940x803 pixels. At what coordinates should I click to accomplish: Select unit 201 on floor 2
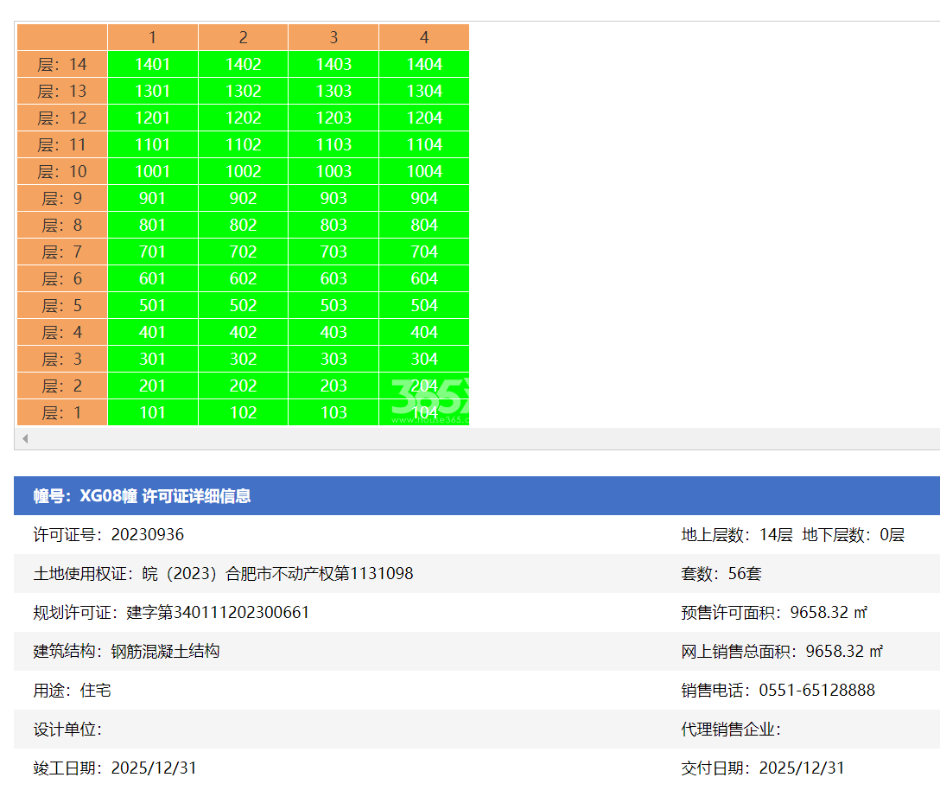[x=152, y=386]
